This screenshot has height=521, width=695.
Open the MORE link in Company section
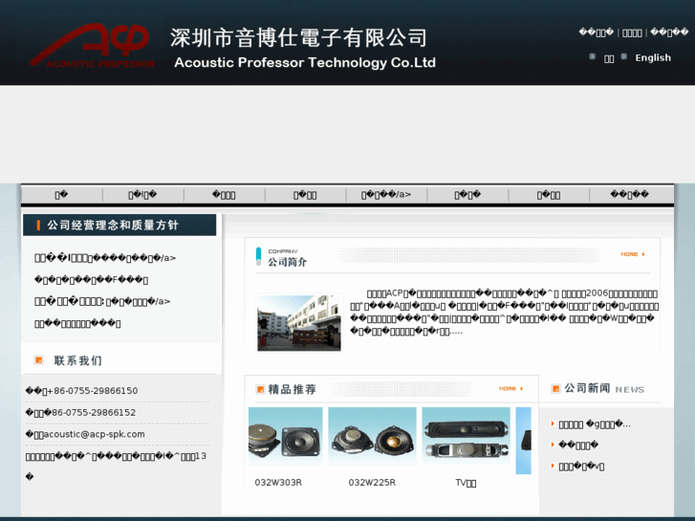[633, 254]
